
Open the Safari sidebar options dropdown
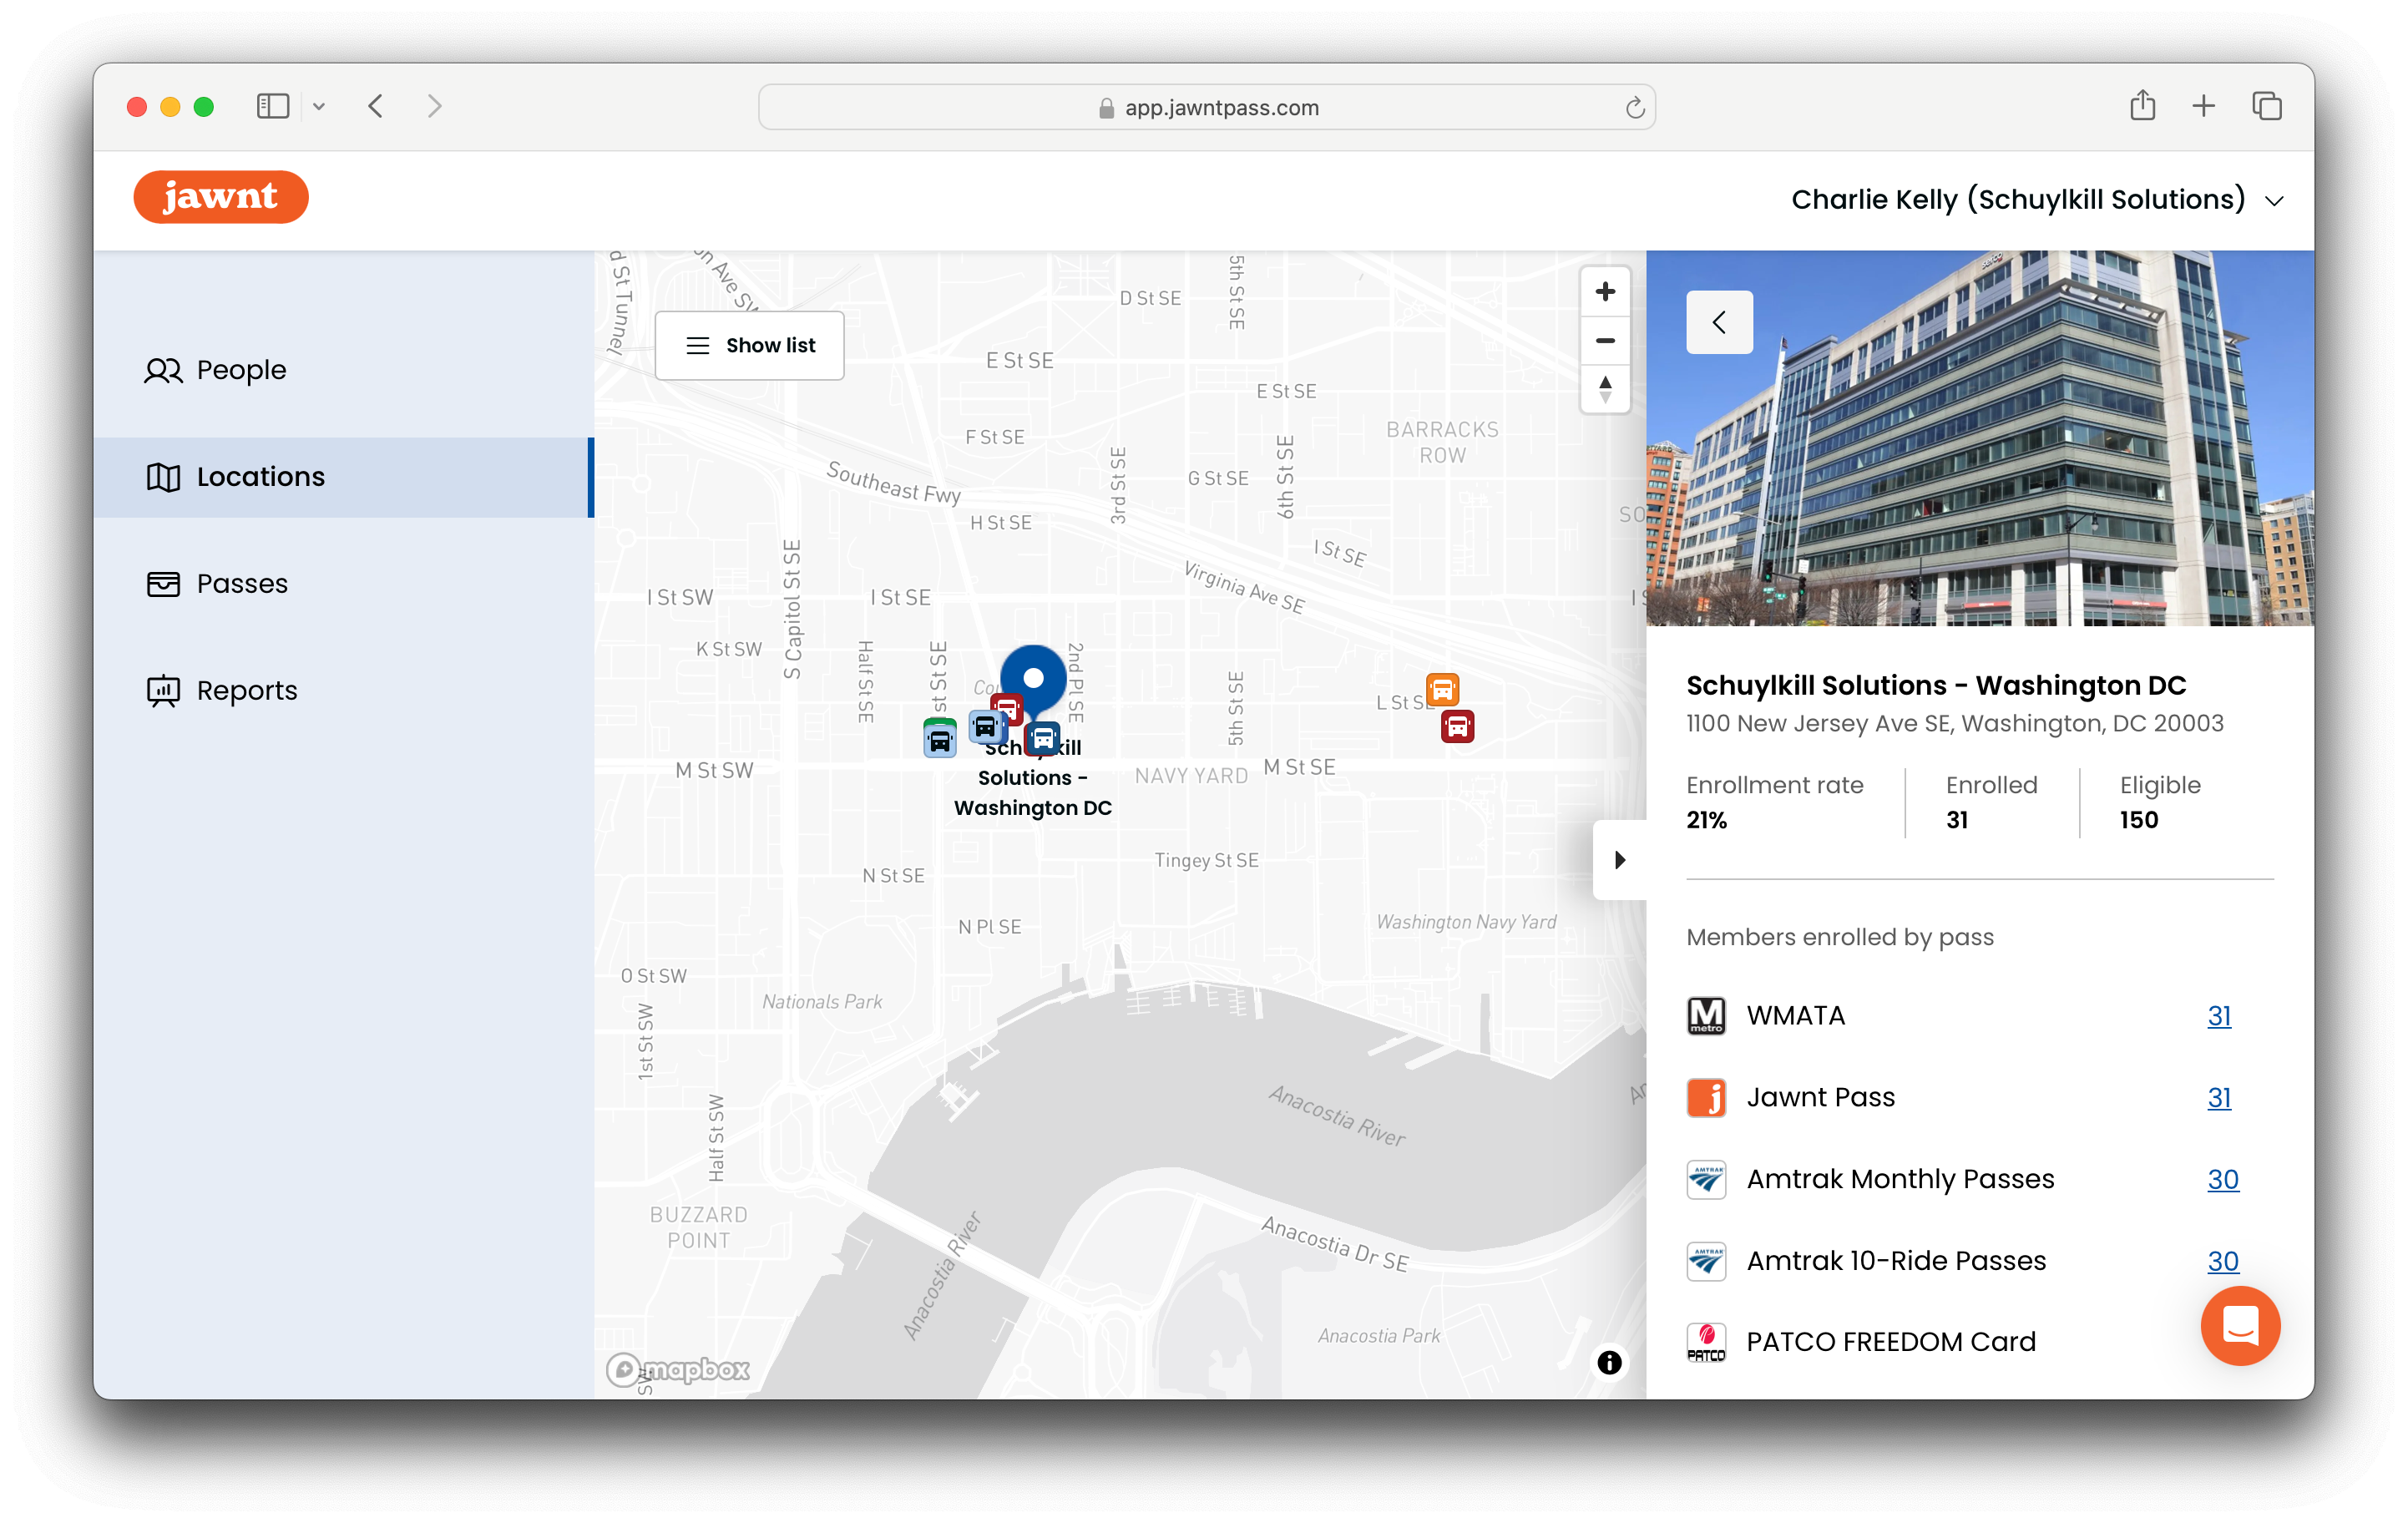pos(319,106)
